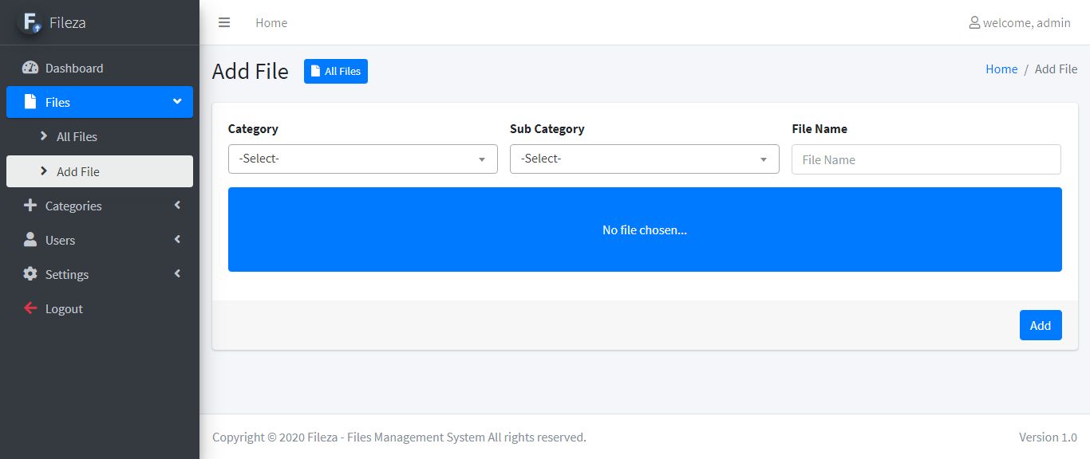Viewport: 1090px width, 459px height.
Task: Expand the Users submenu arrow
Action: (x=177, y=240)
